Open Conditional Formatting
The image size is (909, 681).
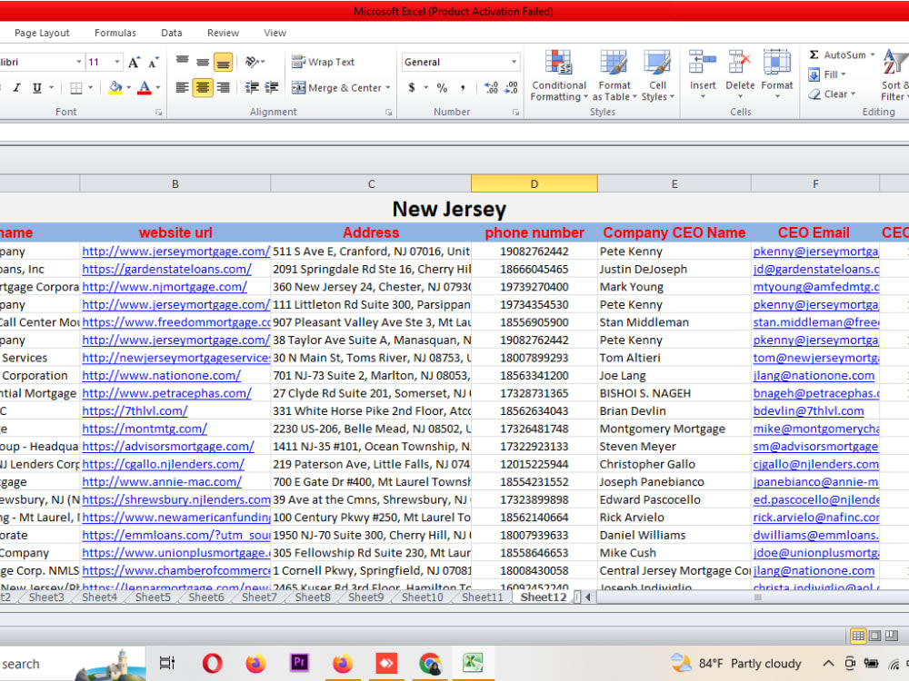pos(559,75)
